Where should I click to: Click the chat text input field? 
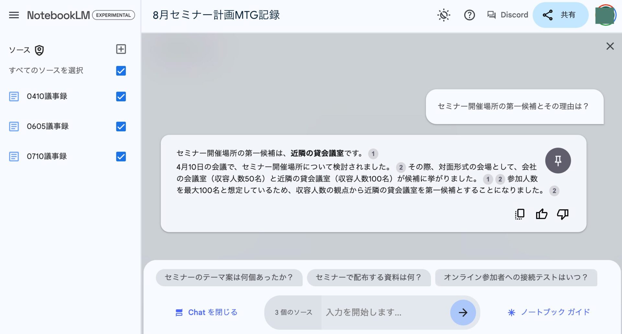coord(386,312)
